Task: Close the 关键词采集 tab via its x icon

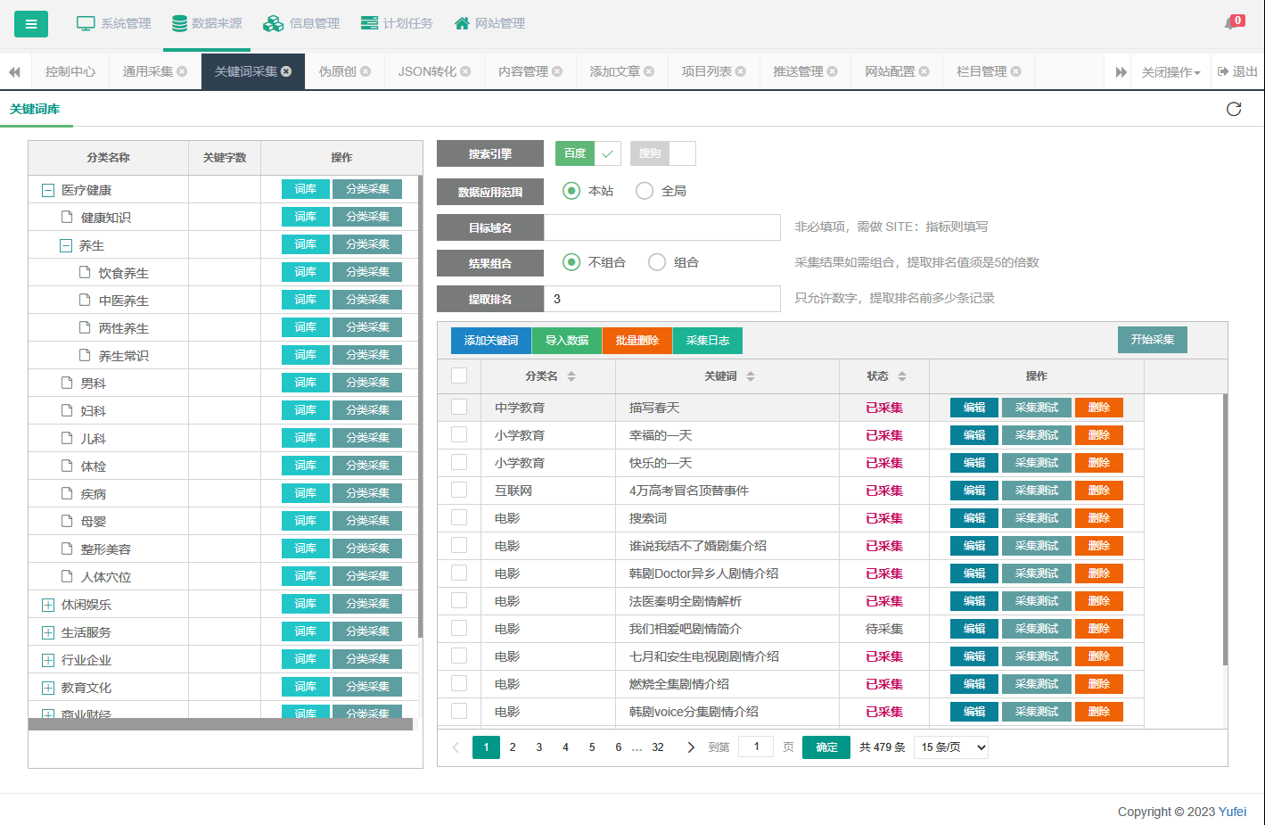Action: click(x=286, y=71)
